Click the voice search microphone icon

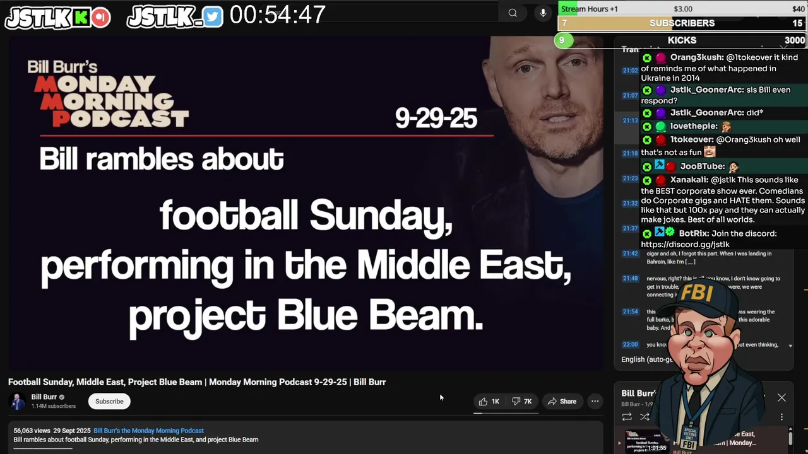point(543,13)
